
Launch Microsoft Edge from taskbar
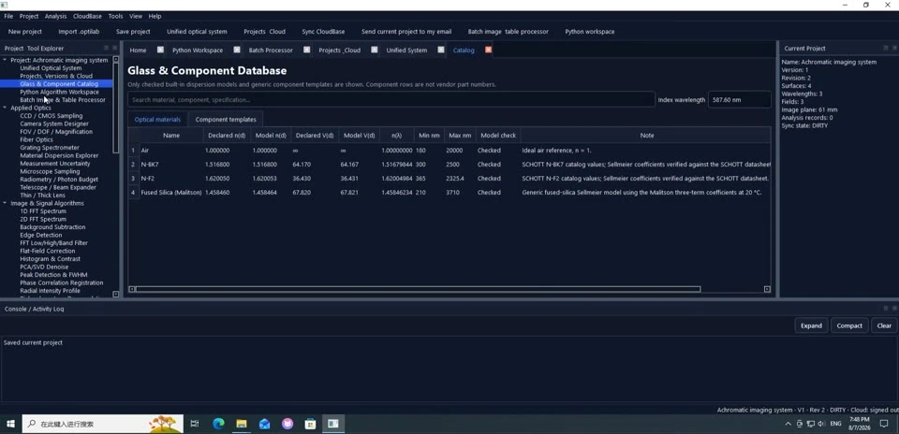[218, 424]
